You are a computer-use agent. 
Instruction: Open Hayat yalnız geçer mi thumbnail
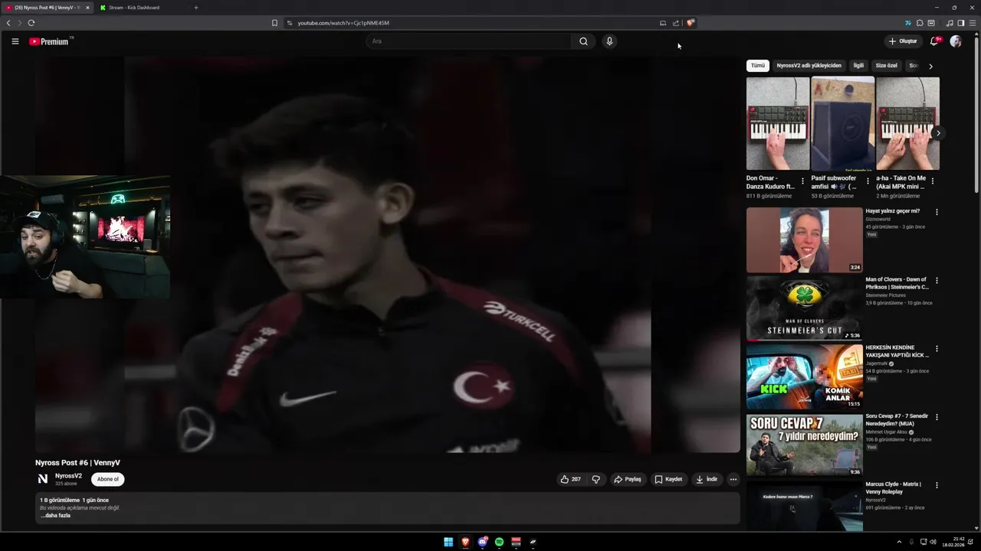tap(804, 240)
